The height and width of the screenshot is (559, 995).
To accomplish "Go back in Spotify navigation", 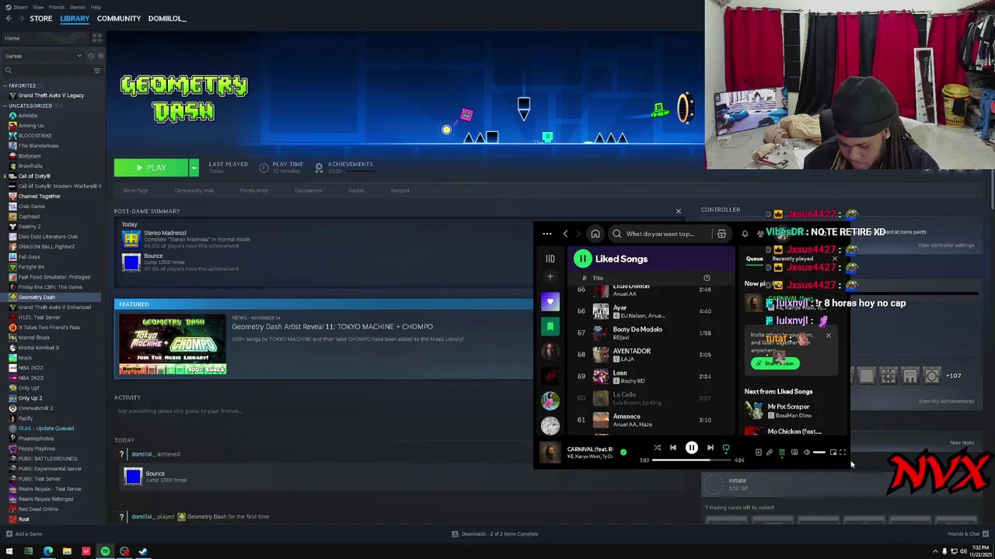I will (x=565, y=234).
